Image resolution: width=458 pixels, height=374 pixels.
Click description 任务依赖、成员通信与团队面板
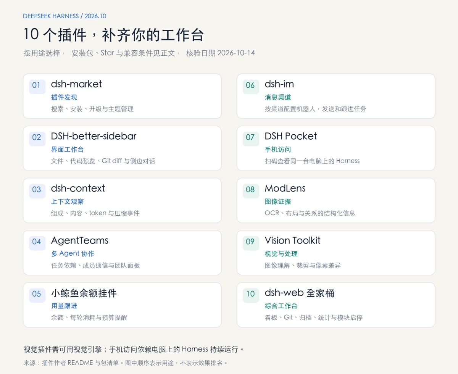click(95, 266)
